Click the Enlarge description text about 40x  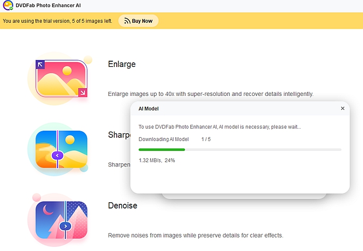click(211, 94)
